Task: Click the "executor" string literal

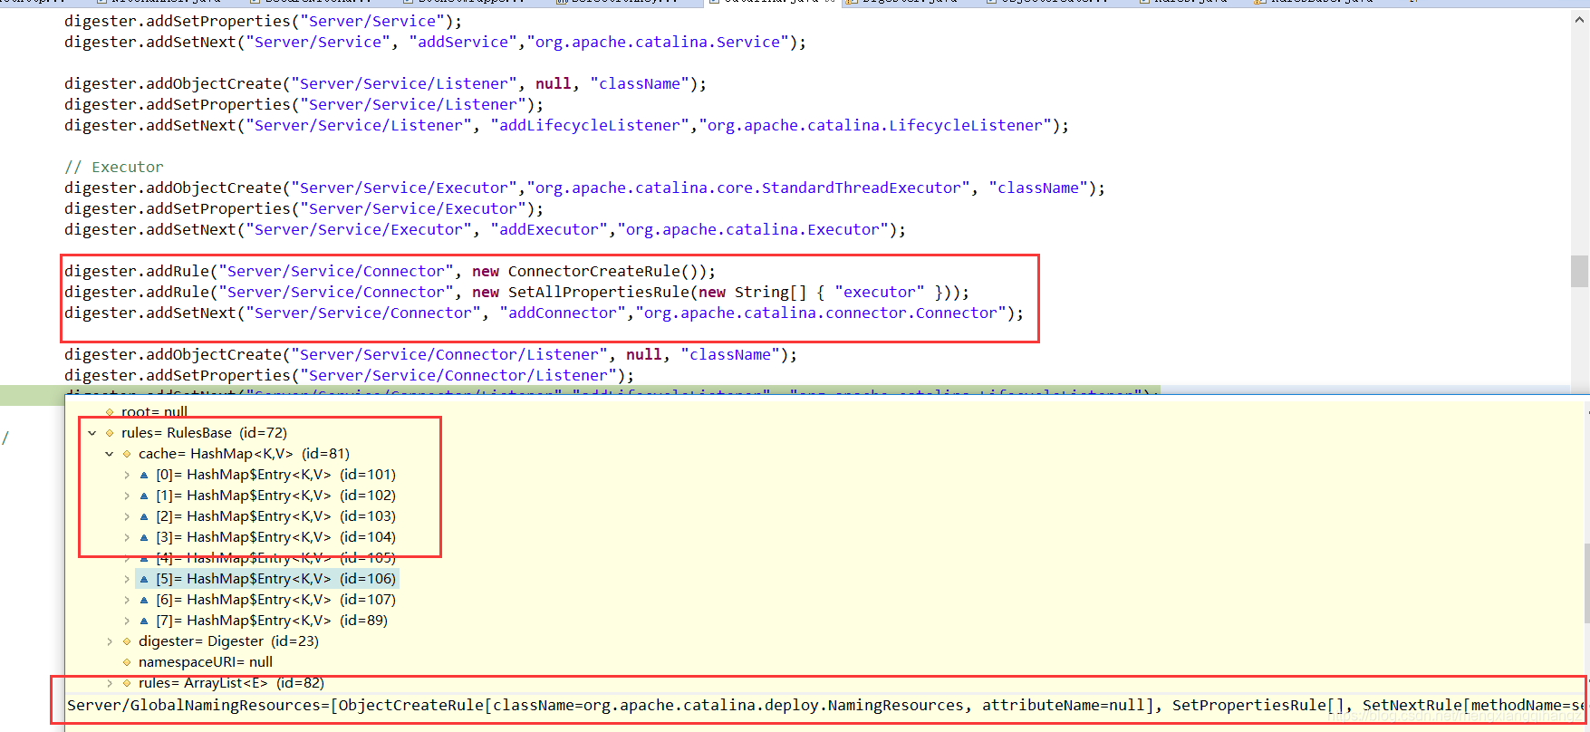Action: [x=880, y=293]
